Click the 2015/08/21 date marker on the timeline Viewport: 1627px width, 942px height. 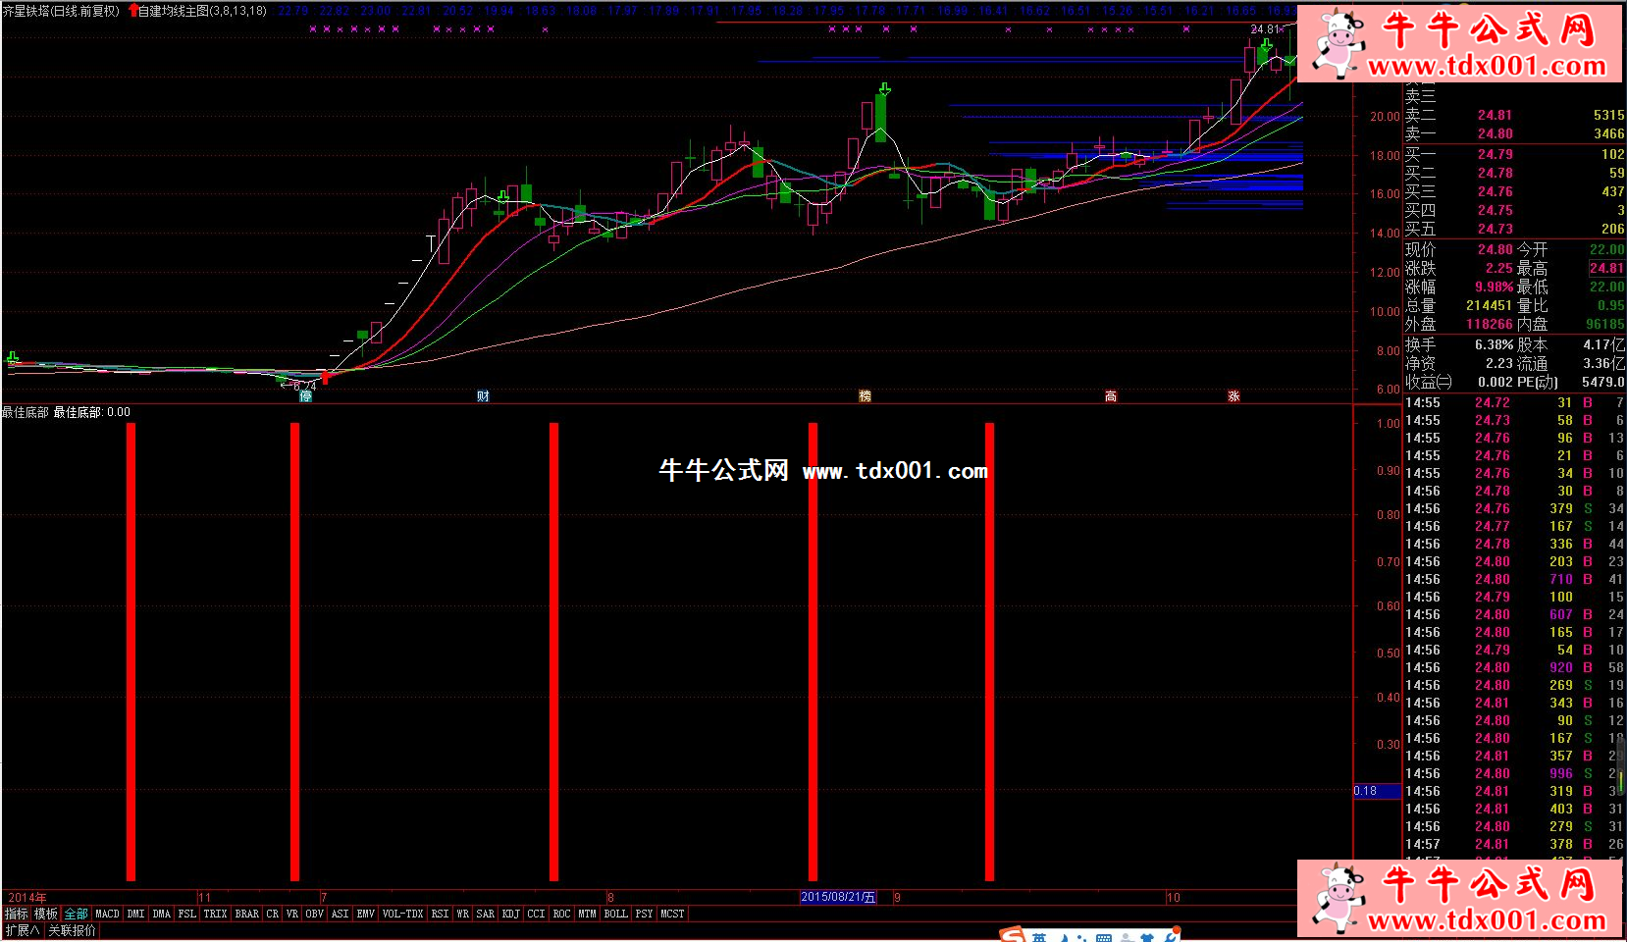pos(837,897)
